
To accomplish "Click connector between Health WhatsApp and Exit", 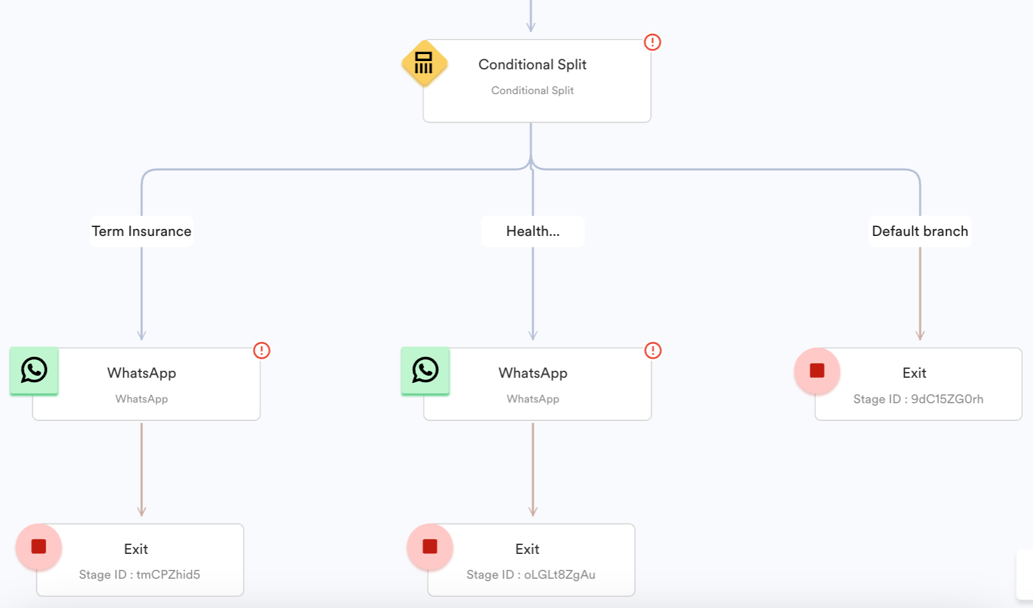I will (x=533, y=469).
